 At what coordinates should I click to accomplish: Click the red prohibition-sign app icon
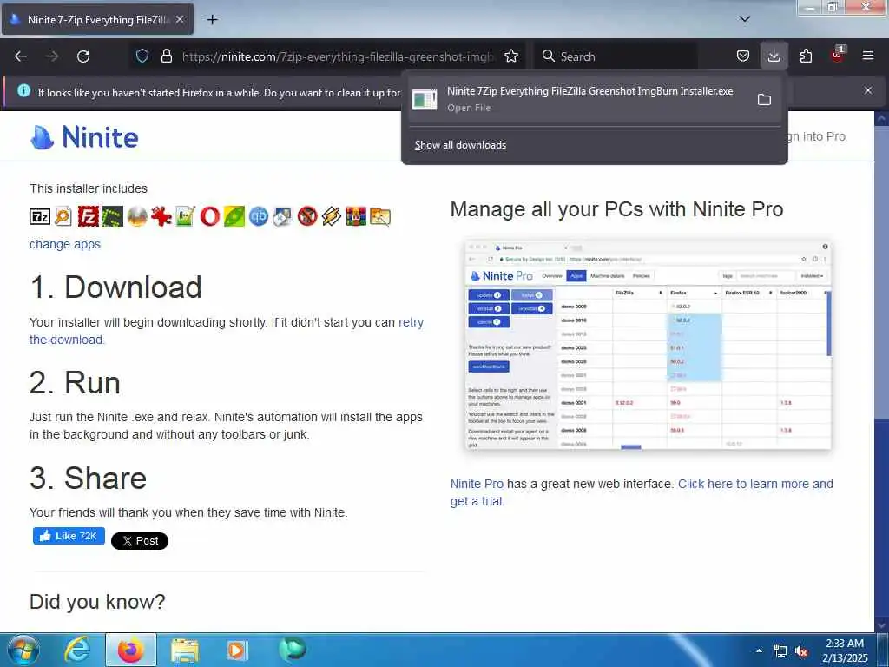[307, 216]
